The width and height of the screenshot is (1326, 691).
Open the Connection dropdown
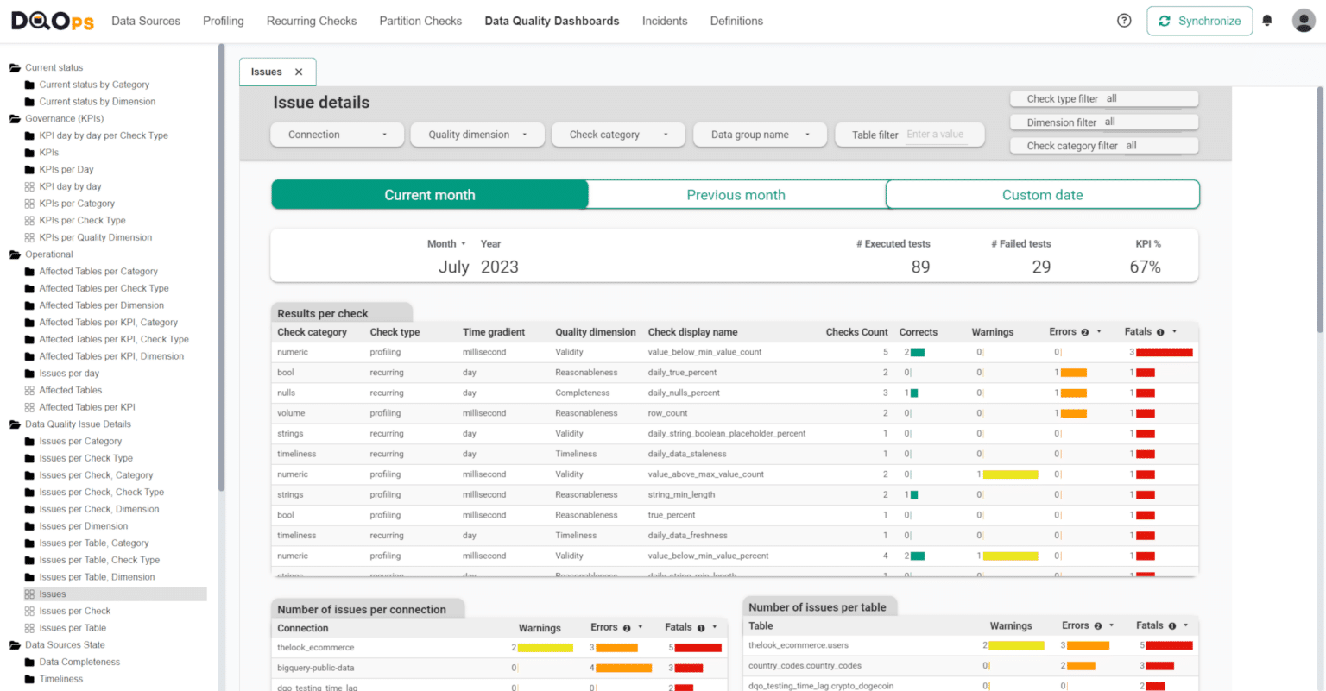[x=337, y=134]
